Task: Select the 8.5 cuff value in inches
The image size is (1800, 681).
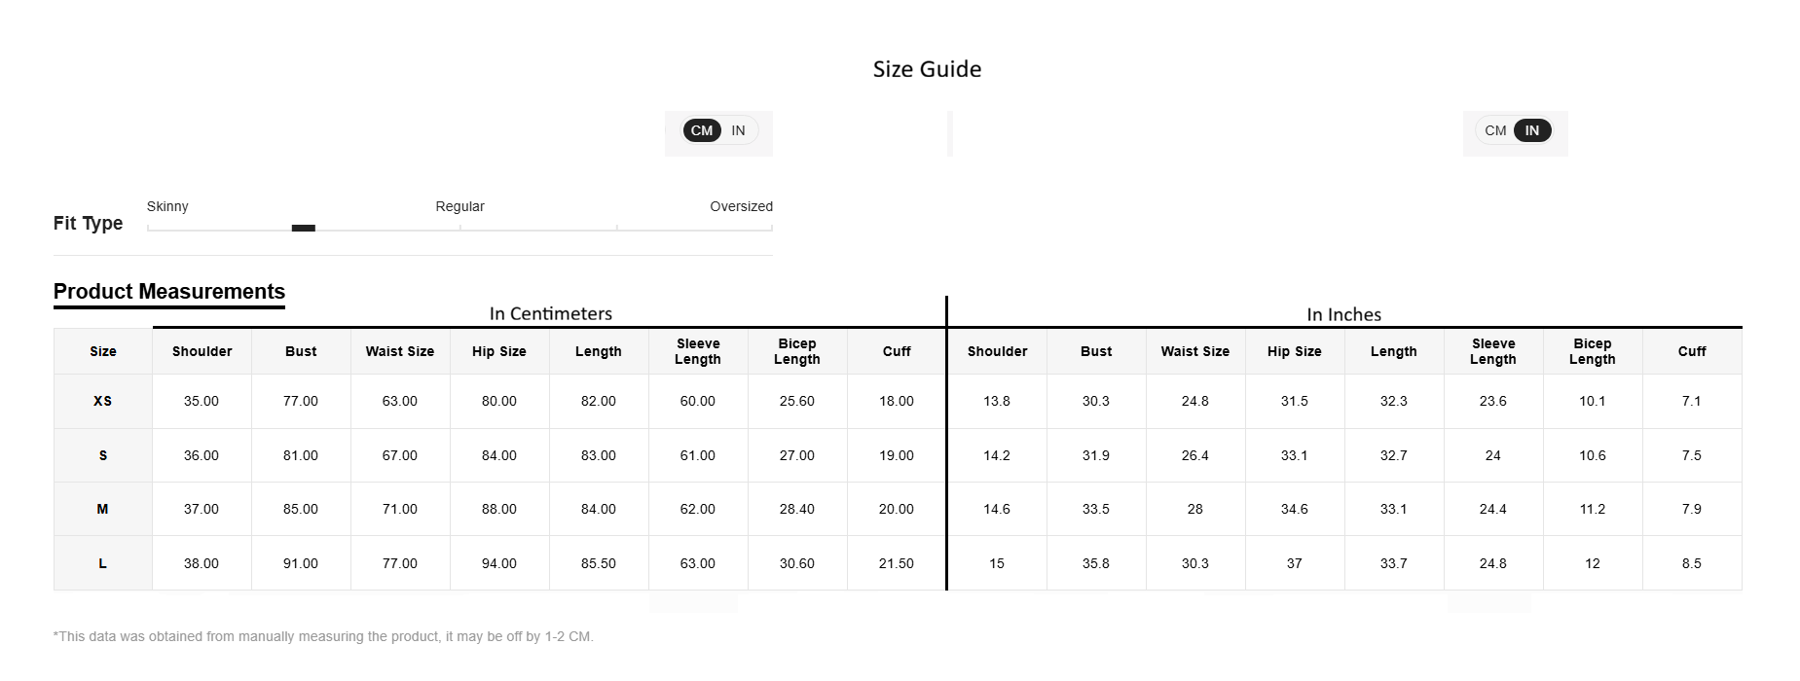Action: click(x=1692, y=563)
